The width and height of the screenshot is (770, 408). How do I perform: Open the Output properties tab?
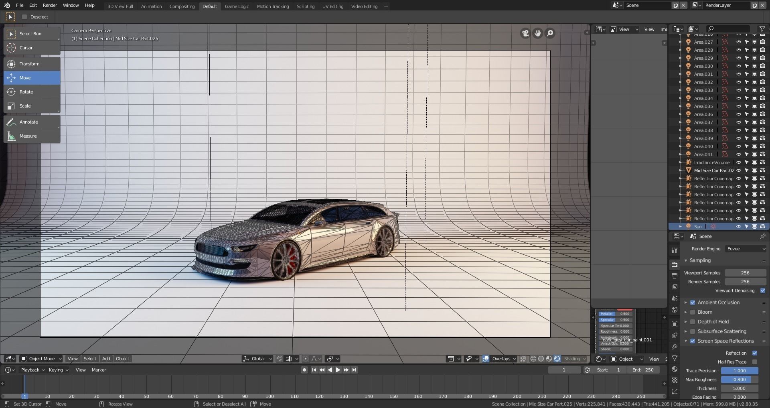tap(675, 276)
